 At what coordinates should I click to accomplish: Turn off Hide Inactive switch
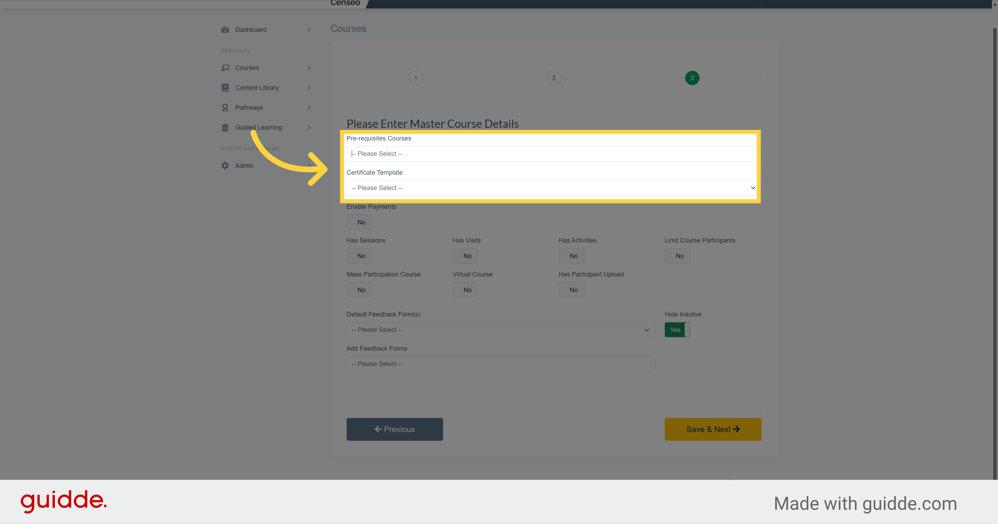677,330
